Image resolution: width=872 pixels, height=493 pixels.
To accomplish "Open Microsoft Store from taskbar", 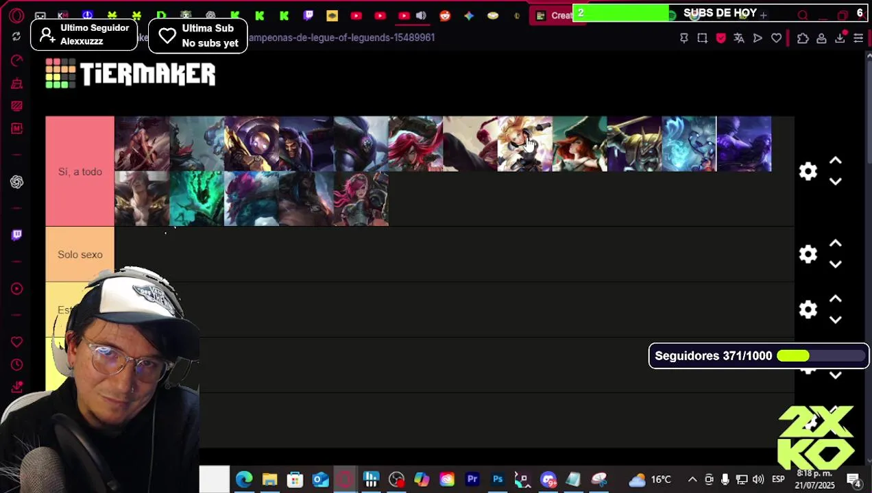I will point(295,479).
